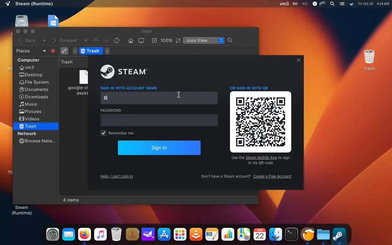Open the Steam (Runtime) app menu
This screenshot has height=245, width=392.
34,4
